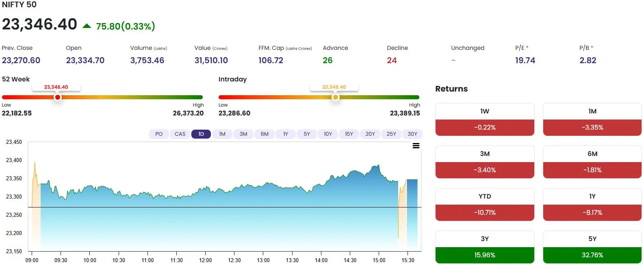Click the FFM. Cap value 106.72
The width and height of the screenshot is (644, 265).
(271, 60)
